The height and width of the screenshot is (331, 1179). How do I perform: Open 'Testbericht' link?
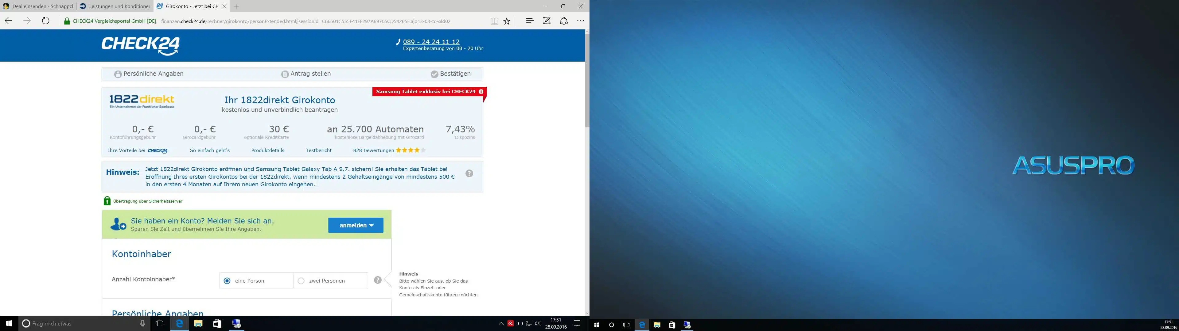(x=319, y=150)
